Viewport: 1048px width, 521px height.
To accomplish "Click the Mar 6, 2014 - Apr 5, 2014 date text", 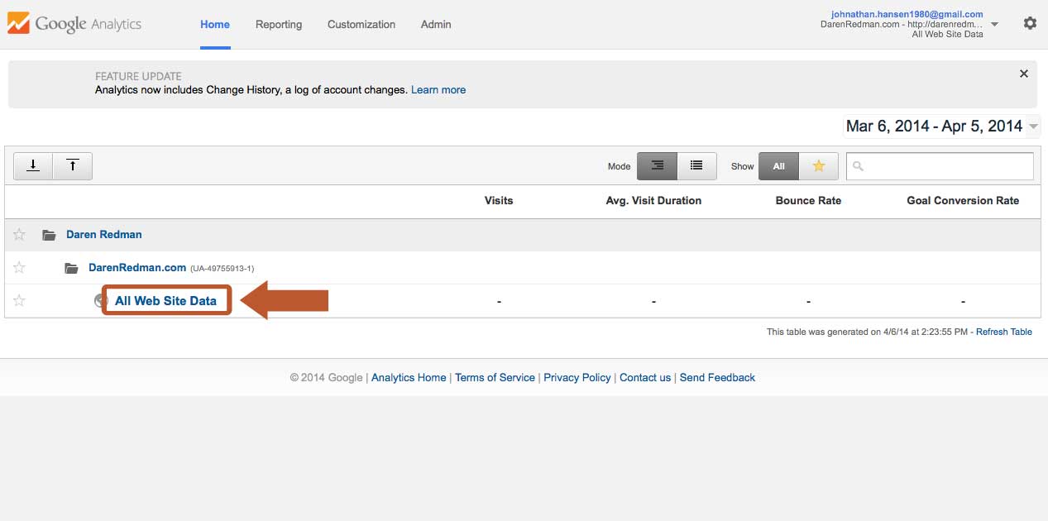I will click(935, 127).
